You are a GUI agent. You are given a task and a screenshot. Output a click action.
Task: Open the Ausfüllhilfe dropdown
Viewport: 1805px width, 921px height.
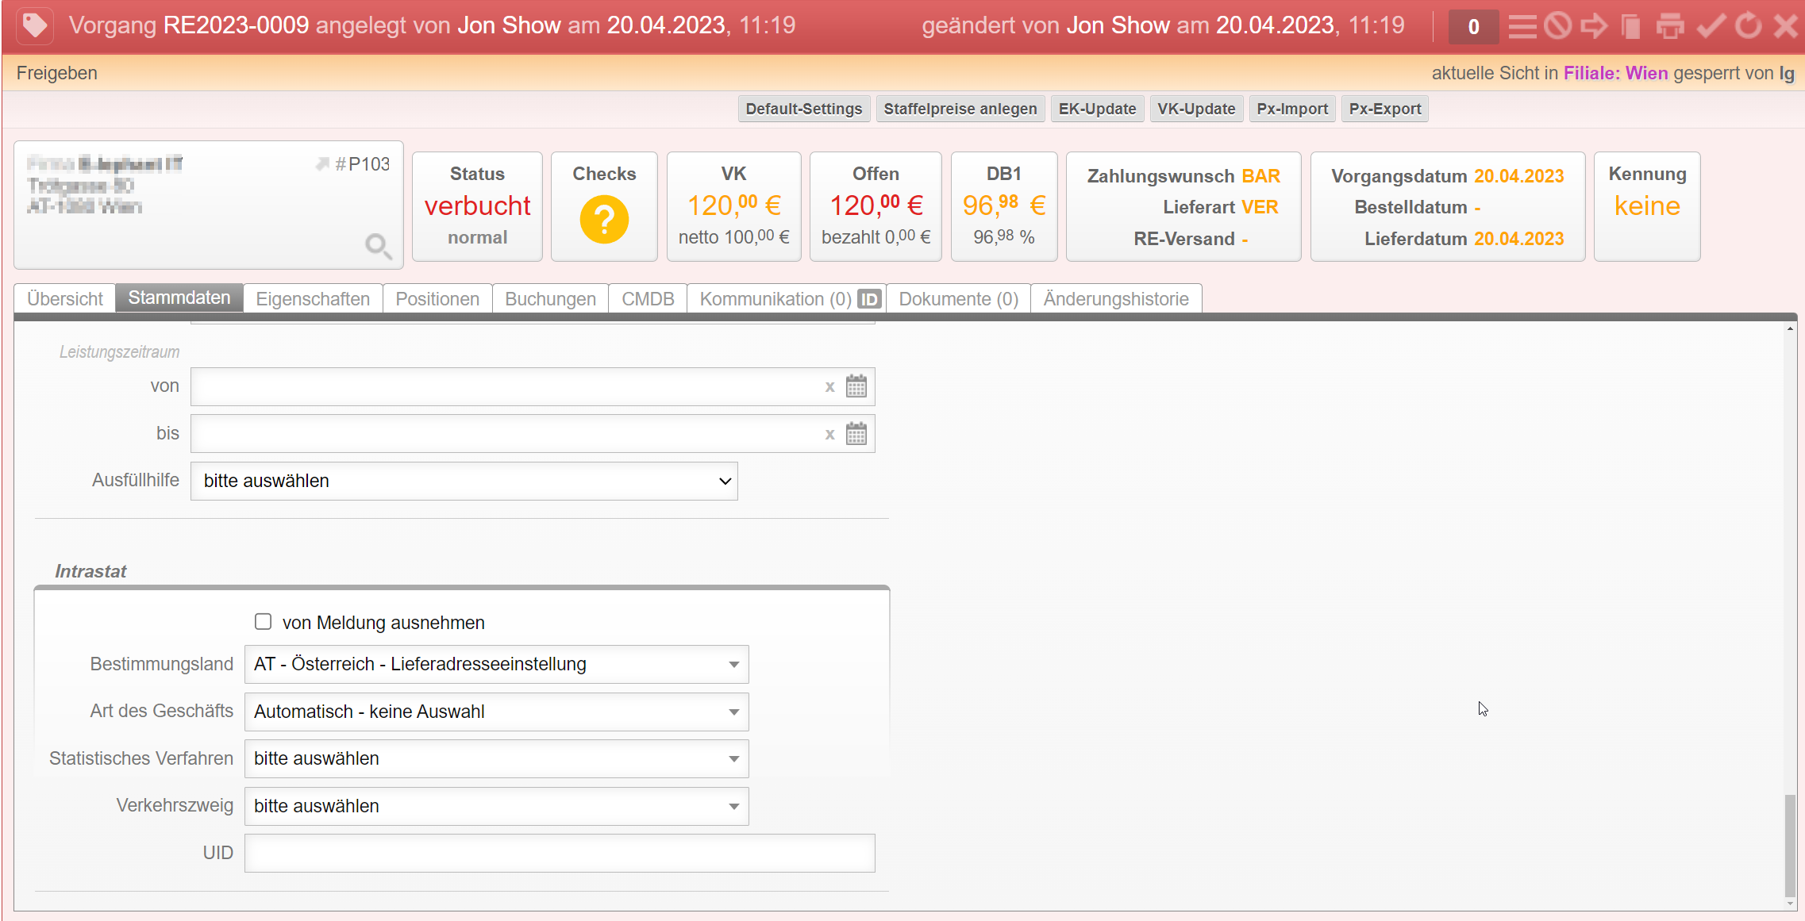pyautogui.click(x=464, y=481)
